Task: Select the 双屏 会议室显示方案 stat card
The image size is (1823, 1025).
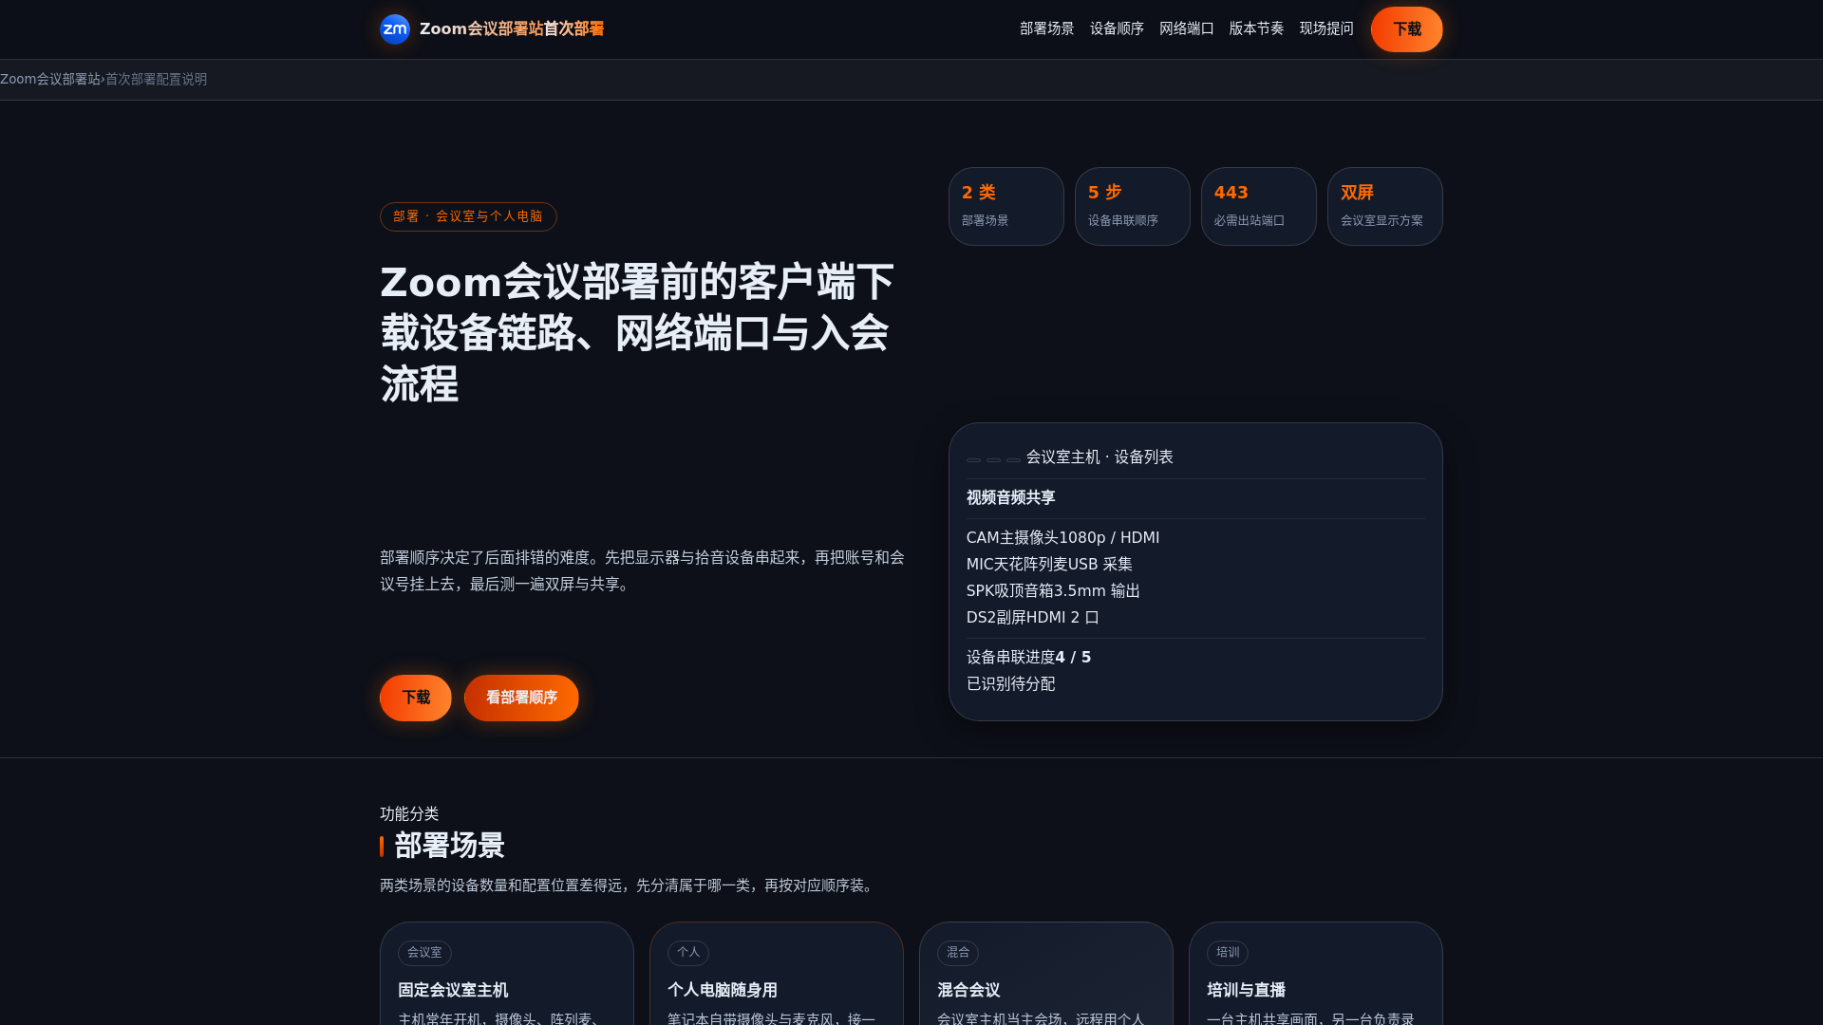Action: (1384, 206)
